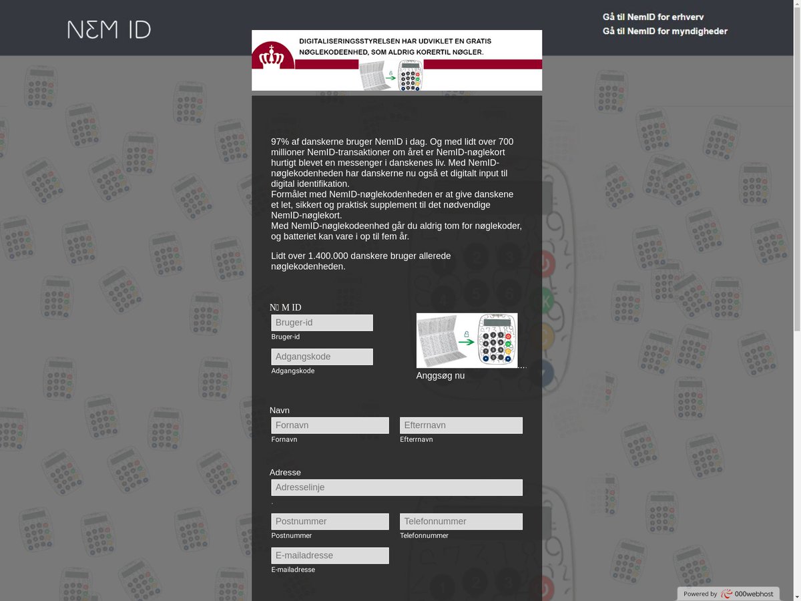
Task: Focus the Efterrnavn input field
Action: [461, 425]
